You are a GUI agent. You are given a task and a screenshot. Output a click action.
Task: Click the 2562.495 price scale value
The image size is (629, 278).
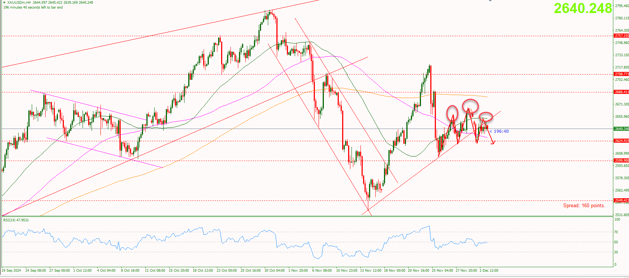click(622, 190)
